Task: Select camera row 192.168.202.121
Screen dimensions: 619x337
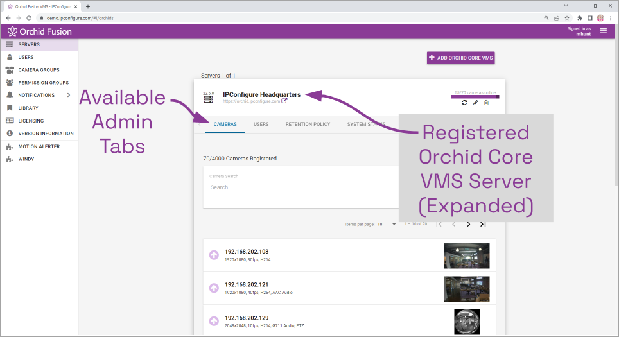Action: click(x=349, y=288)
